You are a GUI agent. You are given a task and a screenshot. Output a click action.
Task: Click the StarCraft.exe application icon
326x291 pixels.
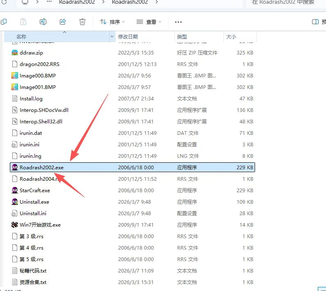click(x=14, y=190)
